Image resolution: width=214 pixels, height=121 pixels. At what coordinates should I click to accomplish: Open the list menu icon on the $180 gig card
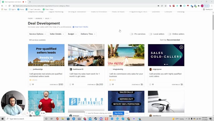click(x=30, y=85)
